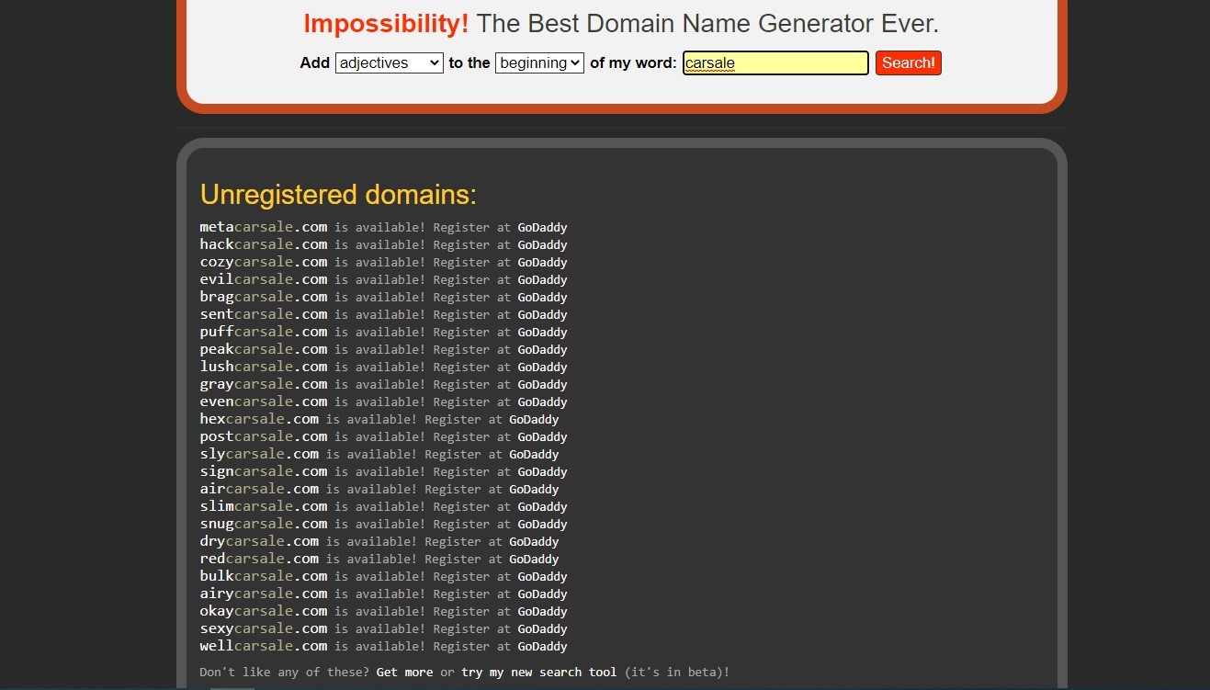
Task: Click the carsale word input field
Action: (x=775, y=62)
